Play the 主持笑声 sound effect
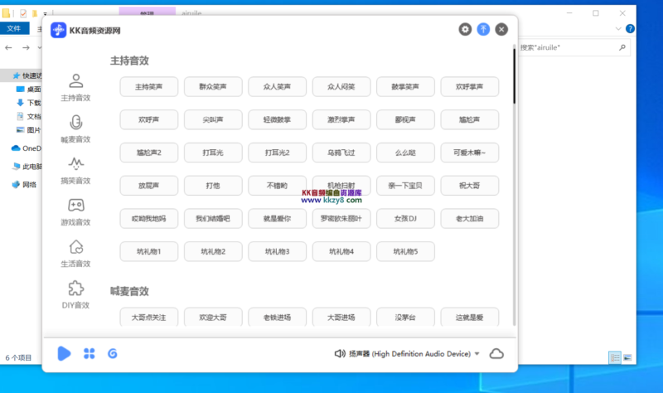This screenshot has height=393, width=663. [x=149, y=87]
